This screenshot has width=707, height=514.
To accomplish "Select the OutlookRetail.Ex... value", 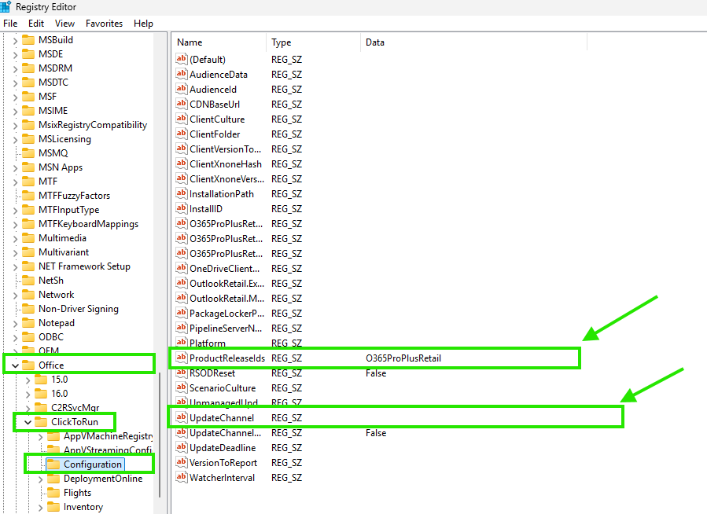I will (226, 284).
